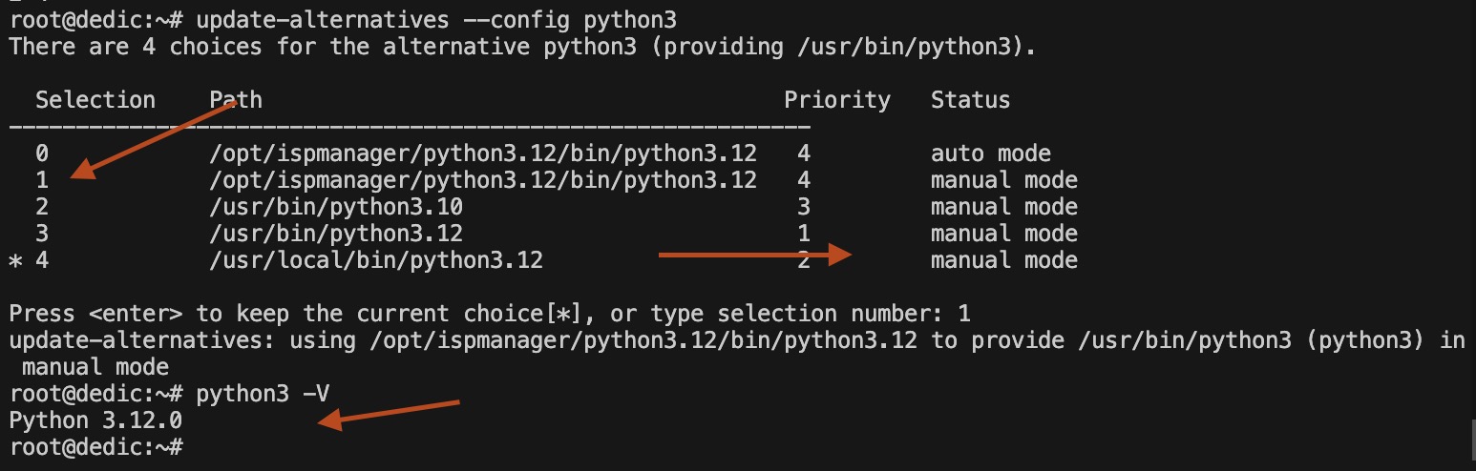Click the last empty 'root@dedic:~#' prompt
The image size is (1476, 471).
click(x=95, y=447)
